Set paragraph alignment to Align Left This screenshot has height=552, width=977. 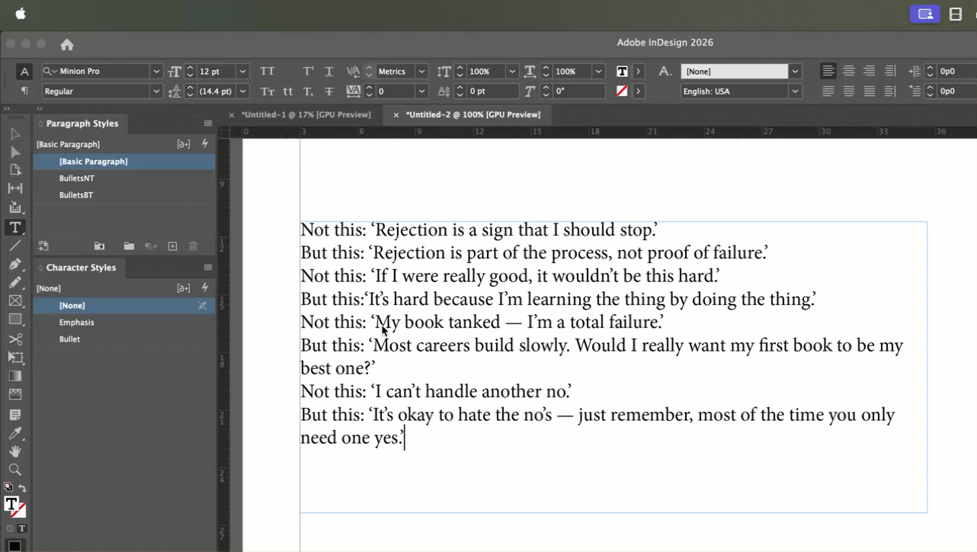[828, 71]
